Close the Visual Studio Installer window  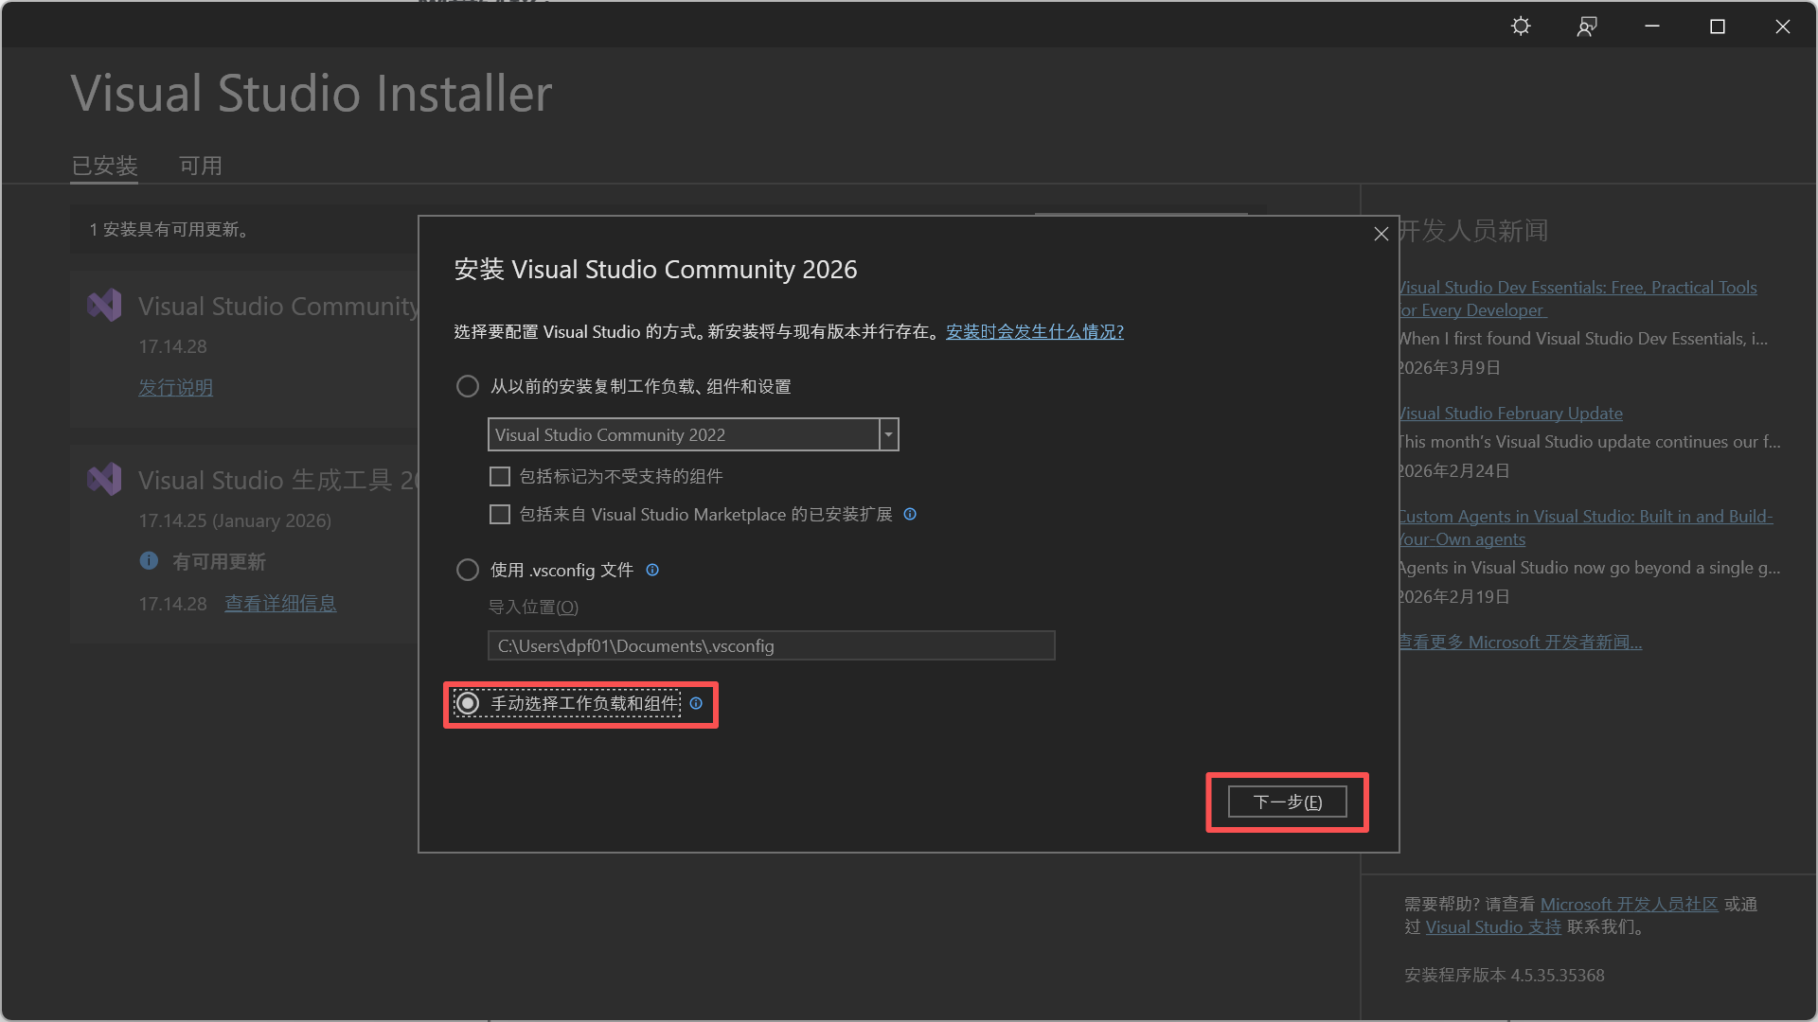pos(1783,26)
